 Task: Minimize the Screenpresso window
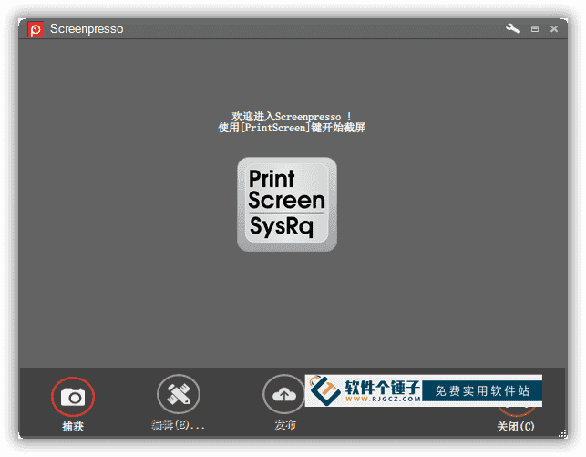[x=535, y=29]
